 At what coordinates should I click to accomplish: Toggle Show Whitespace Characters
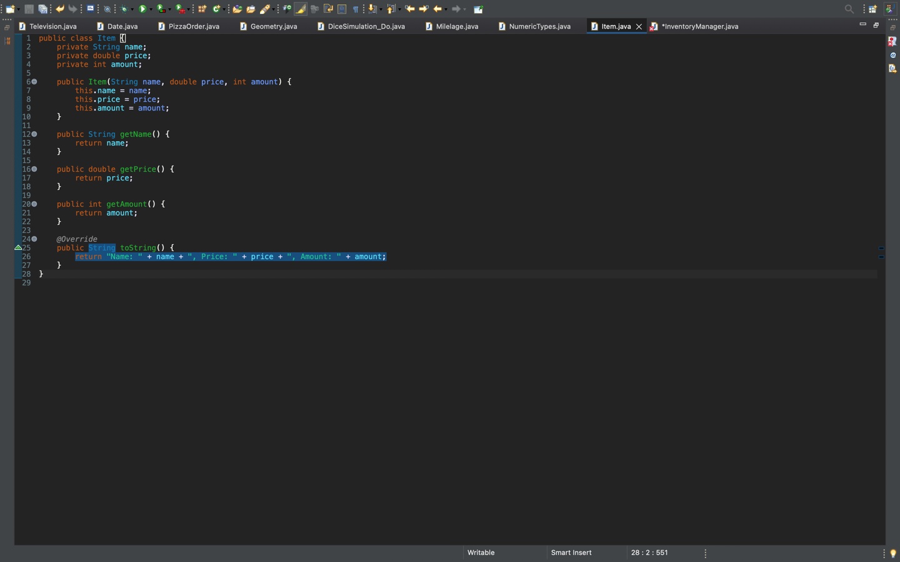coord(356,9)
